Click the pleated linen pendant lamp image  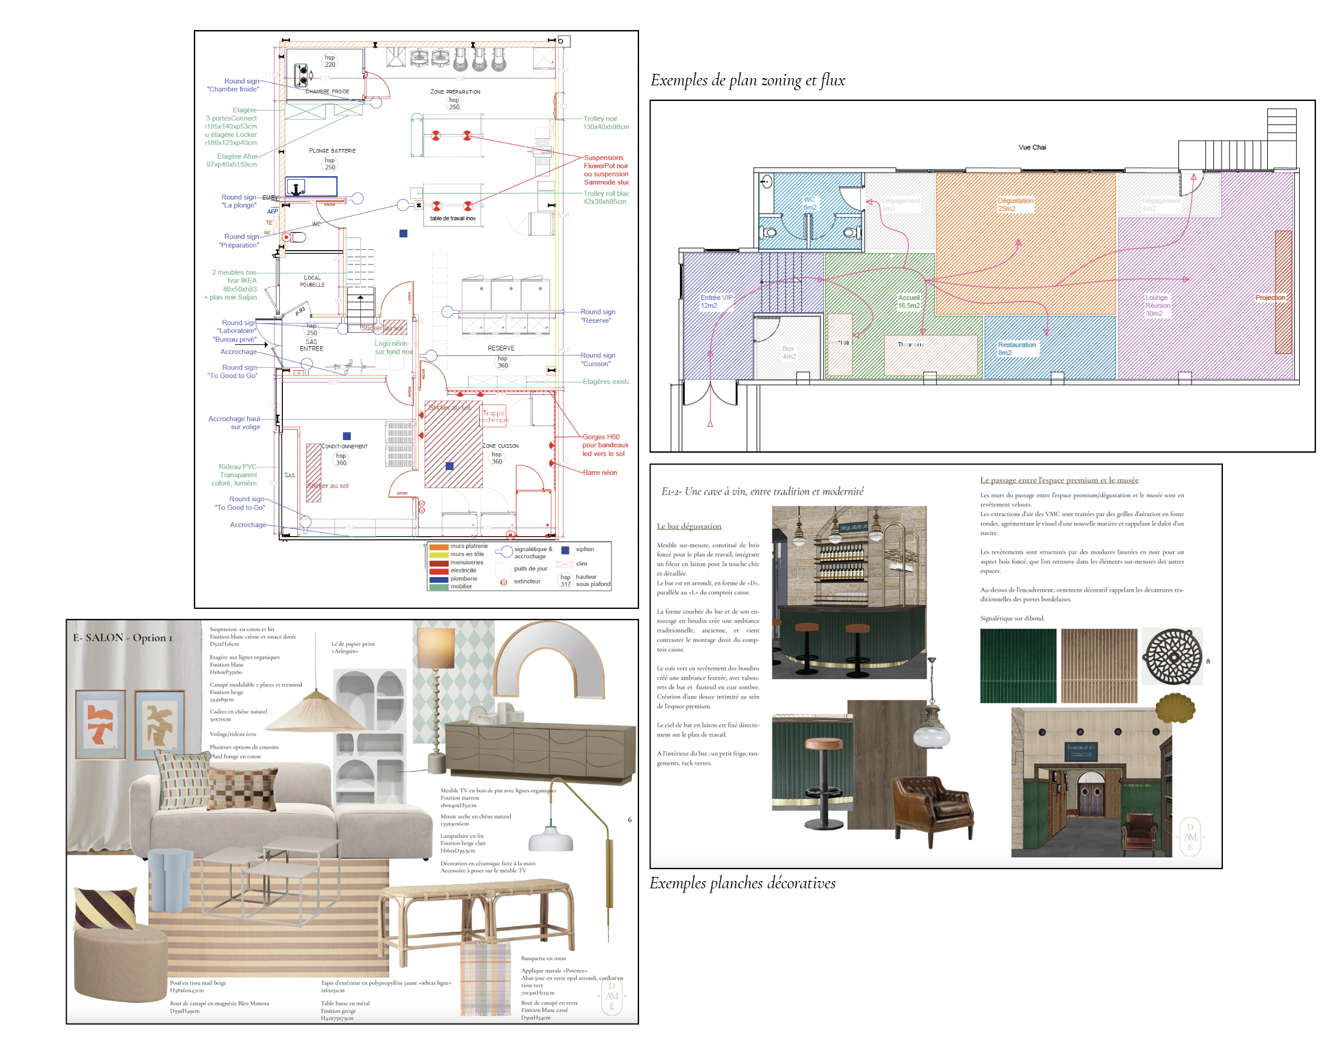click(x=315, y=710)
